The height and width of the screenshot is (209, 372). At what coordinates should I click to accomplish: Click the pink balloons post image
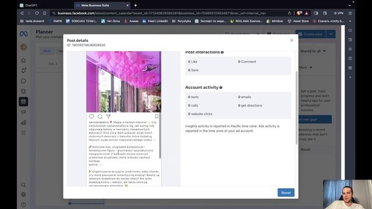pyautogui.click(x=124, y=82)
